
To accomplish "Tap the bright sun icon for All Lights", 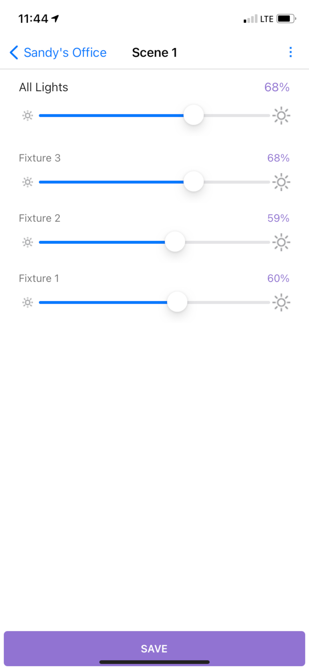I will (x=281, y=116).
